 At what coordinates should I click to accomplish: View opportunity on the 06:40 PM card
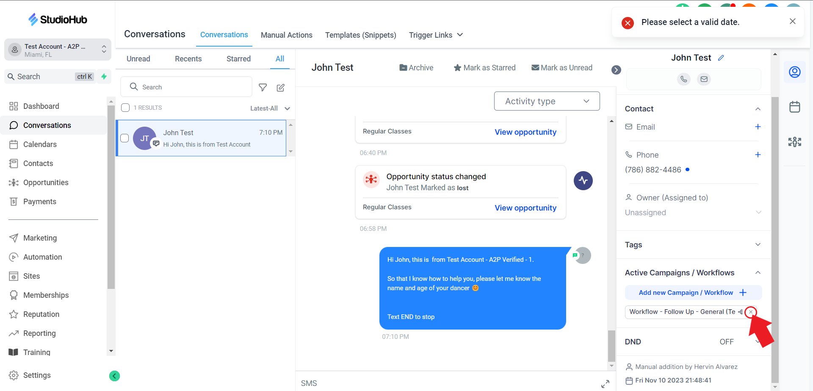pyautogui.click(x=525, y=132)
